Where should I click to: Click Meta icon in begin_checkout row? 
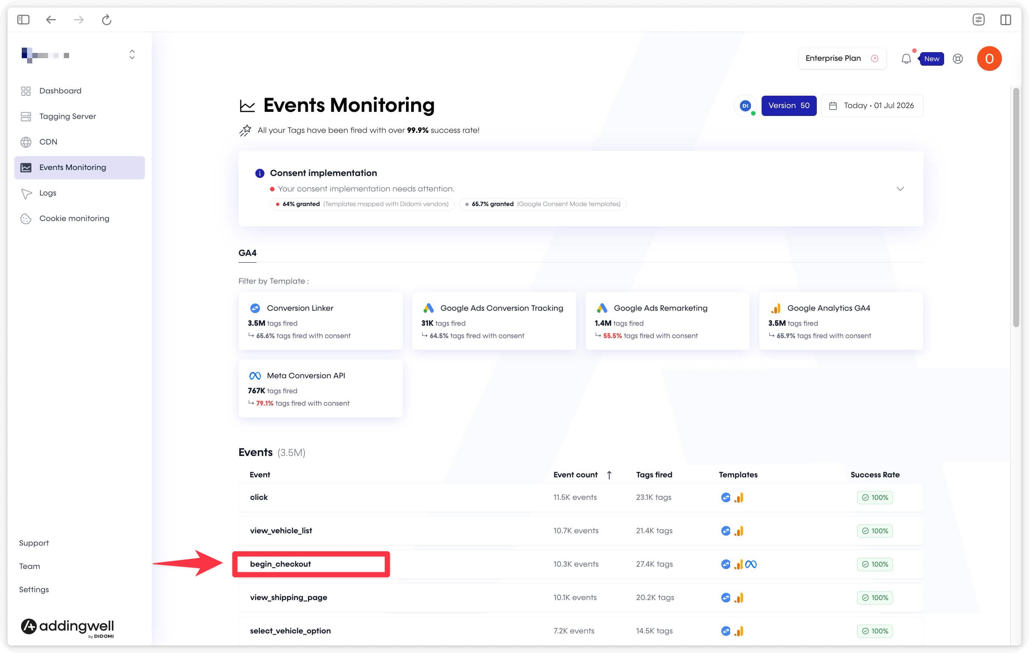[751, 564]
